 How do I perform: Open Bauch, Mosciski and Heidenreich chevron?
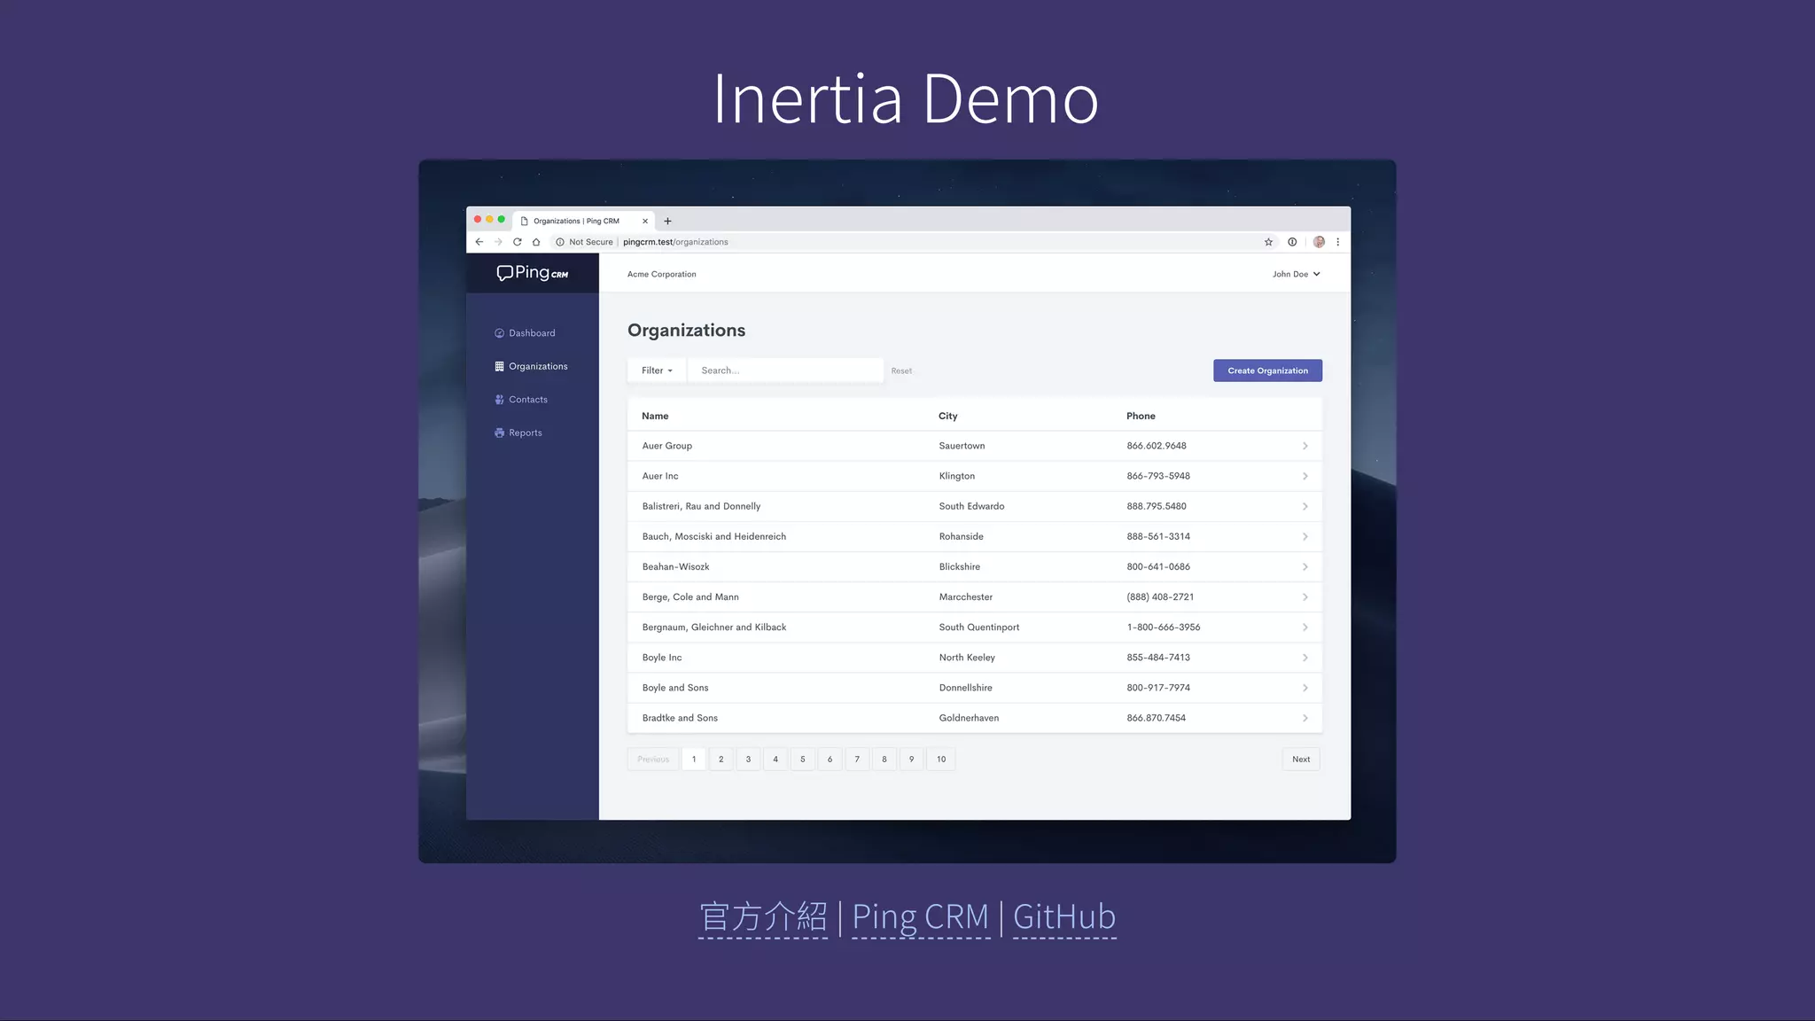point(1305,537)
